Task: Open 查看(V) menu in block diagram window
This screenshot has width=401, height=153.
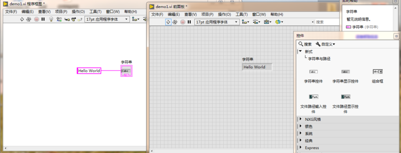Action: (44, 12)
